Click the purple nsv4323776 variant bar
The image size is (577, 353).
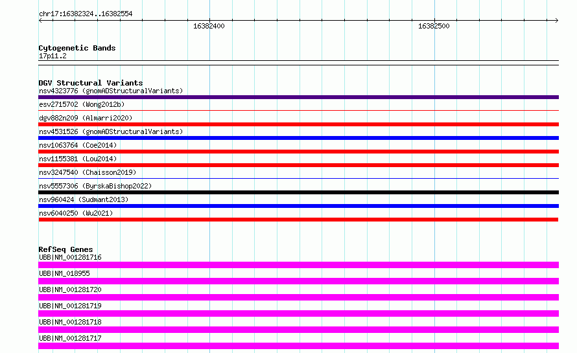[x=298, y=97]
